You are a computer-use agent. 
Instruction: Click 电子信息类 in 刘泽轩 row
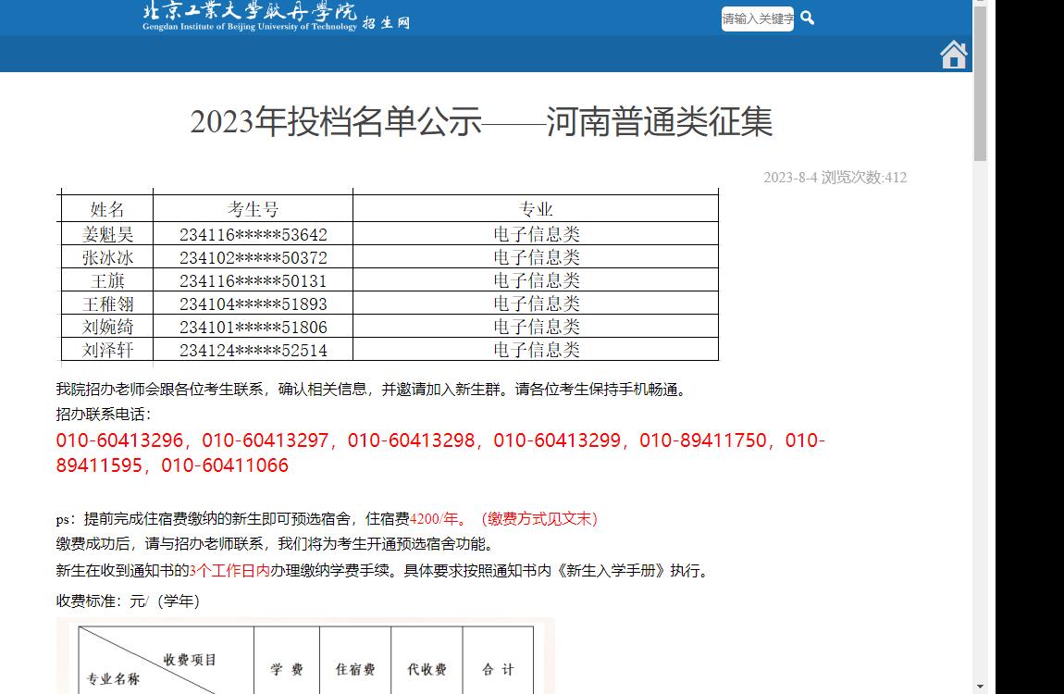(x=536, y=350)
